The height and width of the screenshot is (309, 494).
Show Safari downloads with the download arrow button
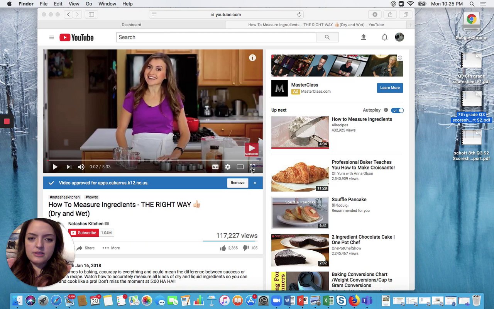375,14
